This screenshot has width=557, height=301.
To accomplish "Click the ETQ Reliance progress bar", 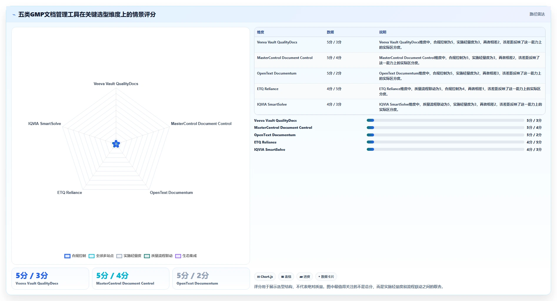I will pyautogui.click(x=445, y=142).
